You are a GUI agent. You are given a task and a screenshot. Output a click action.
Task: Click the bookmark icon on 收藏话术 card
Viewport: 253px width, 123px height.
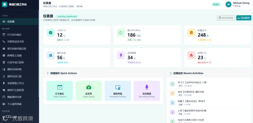191,33
